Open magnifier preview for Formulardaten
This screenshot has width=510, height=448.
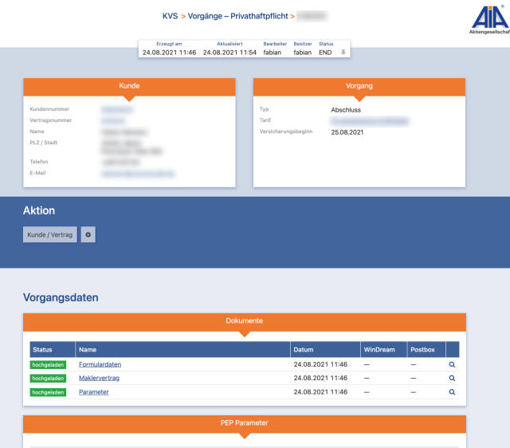(452, 364)
